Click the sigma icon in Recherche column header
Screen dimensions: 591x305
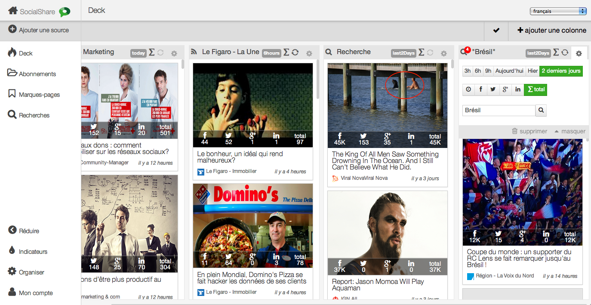pyautogui.click(x=421, y=52)
